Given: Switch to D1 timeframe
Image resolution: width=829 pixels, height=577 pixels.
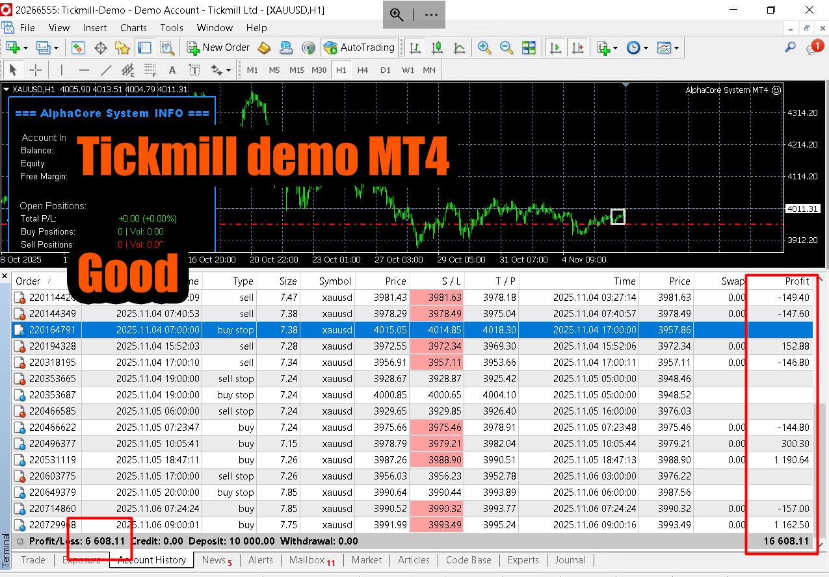Looking at the screenshot, I should click(x=386, y=70).
